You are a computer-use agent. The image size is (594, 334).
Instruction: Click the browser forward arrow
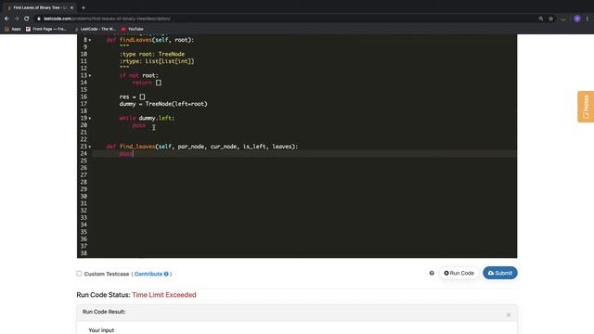17,19
